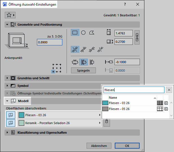Click texture icon for Fliesen - 05 26
174x152 pixels.
(x=166, y=109)
